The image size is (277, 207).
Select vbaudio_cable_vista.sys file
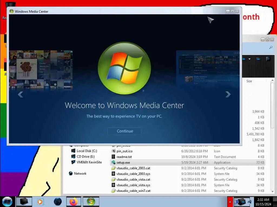pyautogui.click(x=133, y=185)
